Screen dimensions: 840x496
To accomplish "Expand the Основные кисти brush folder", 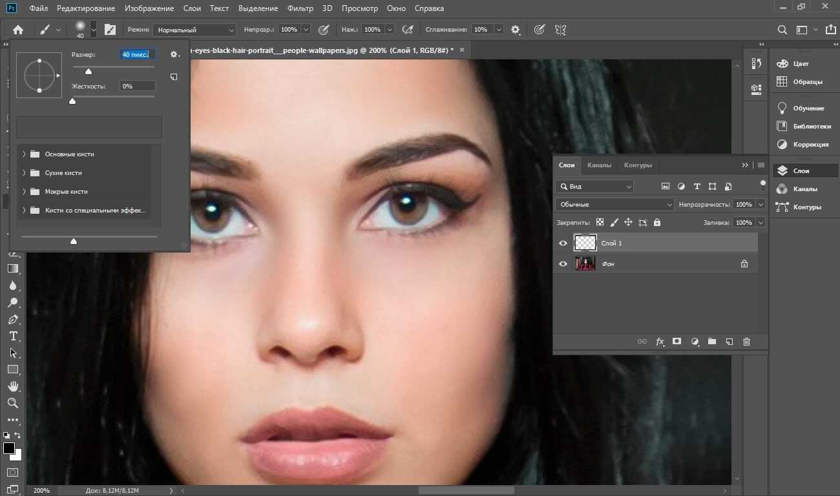I will pyautogui.click(x=24, y=154).
